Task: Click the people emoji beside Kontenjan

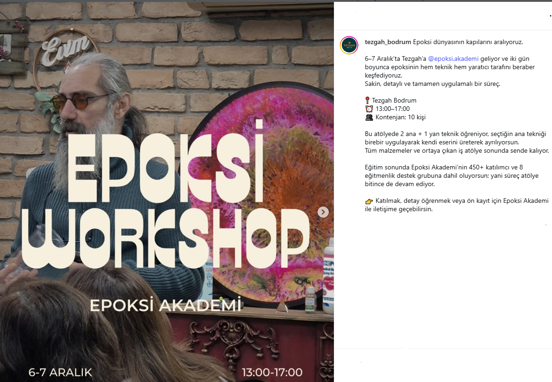Action: pyautogui.click(x=369, y=117)
